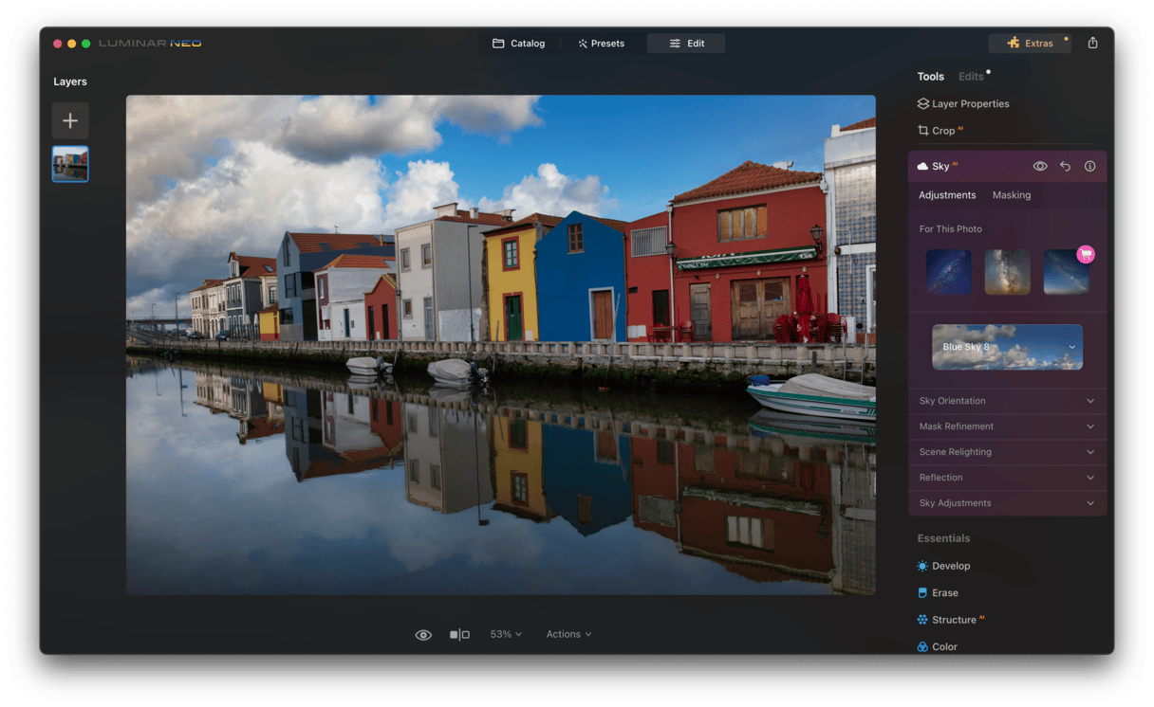
Task: Open the Actions menu
Action: (568, 634)
